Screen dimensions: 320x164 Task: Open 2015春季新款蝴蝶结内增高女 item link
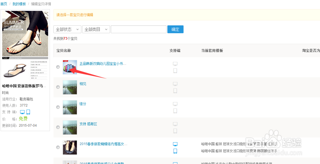click(103, 144)
